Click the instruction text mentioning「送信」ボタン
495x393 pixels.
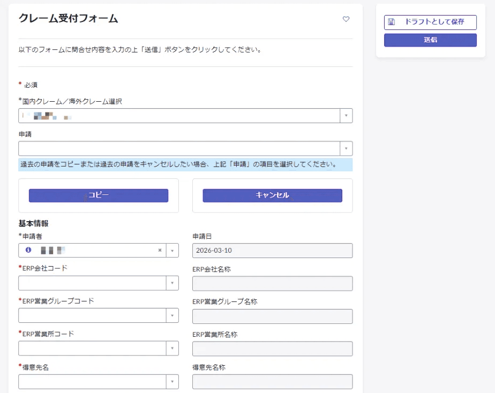(x=139, y=49)
